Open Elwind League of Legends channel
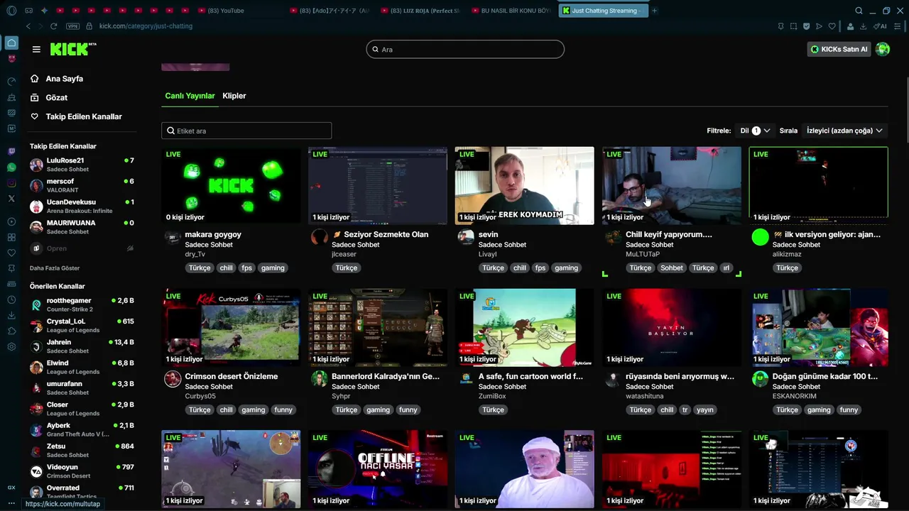Viewport: 909px width, 511px height. tap(82, 367)
